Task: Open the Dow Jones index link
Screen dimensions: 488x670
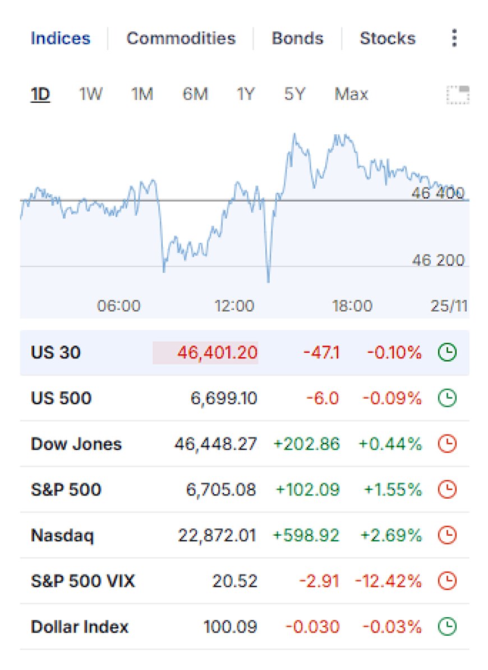Action: pyautogui.click(x=76, y=444)
